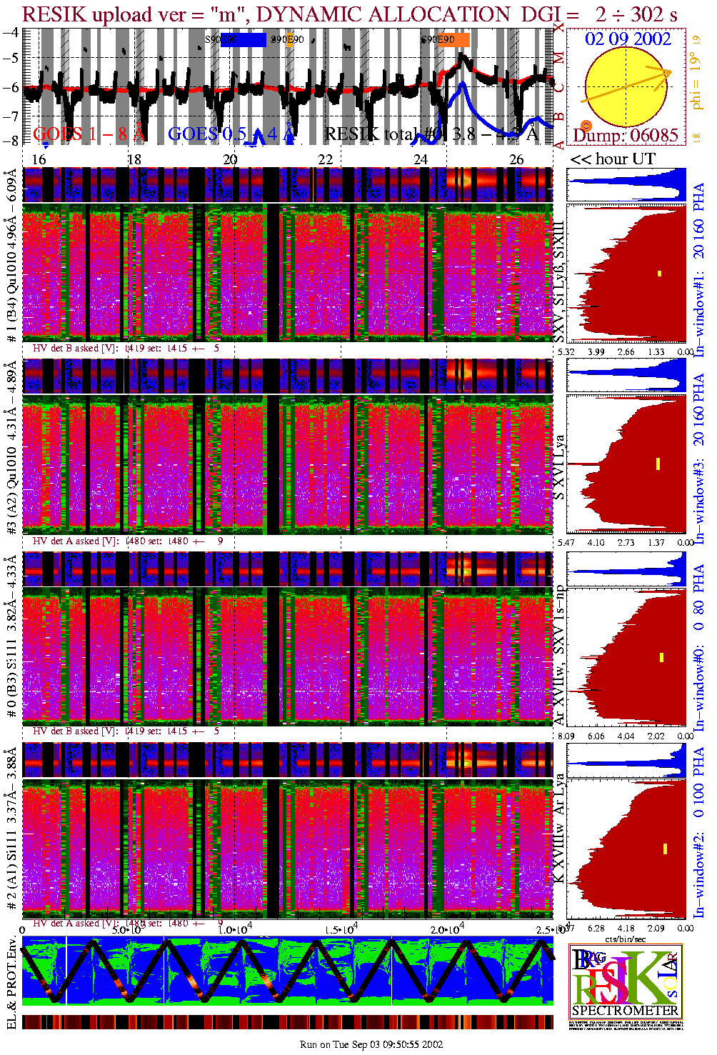The image size is (717, 1055).
Task: Click the yellow marker in In-window#3 histogram
Action: point(658,464)
